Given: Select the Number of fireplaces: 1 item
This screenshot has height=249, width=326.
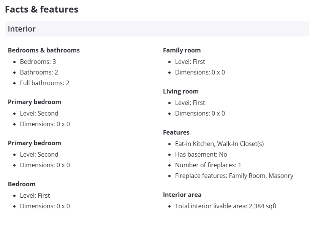Looking at the screenshot, I should 208,165.
